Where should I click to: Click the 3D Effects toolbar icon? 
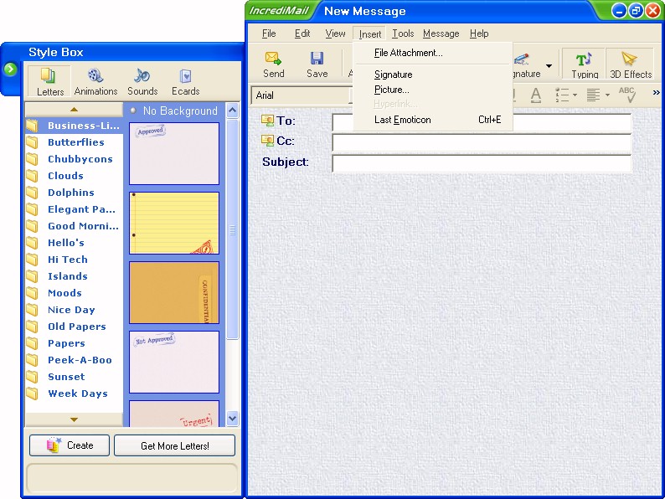(x=631, y=59)
